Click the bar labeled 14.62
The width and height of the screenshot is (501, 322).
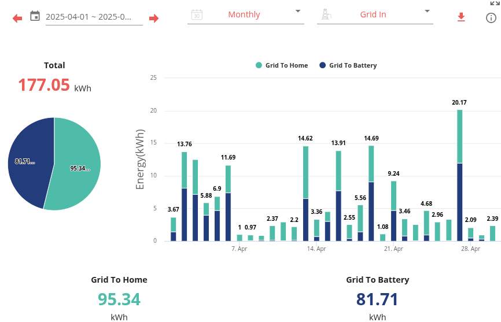(305, 194)
